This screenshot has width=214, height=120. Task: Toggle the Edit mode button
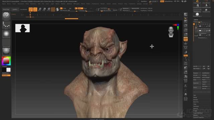[x=31, y=9]
